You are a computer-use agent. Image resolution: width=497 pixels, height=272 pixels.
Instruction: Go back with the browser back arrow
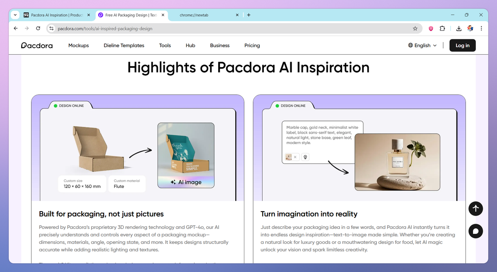click(x=16, y=29)
